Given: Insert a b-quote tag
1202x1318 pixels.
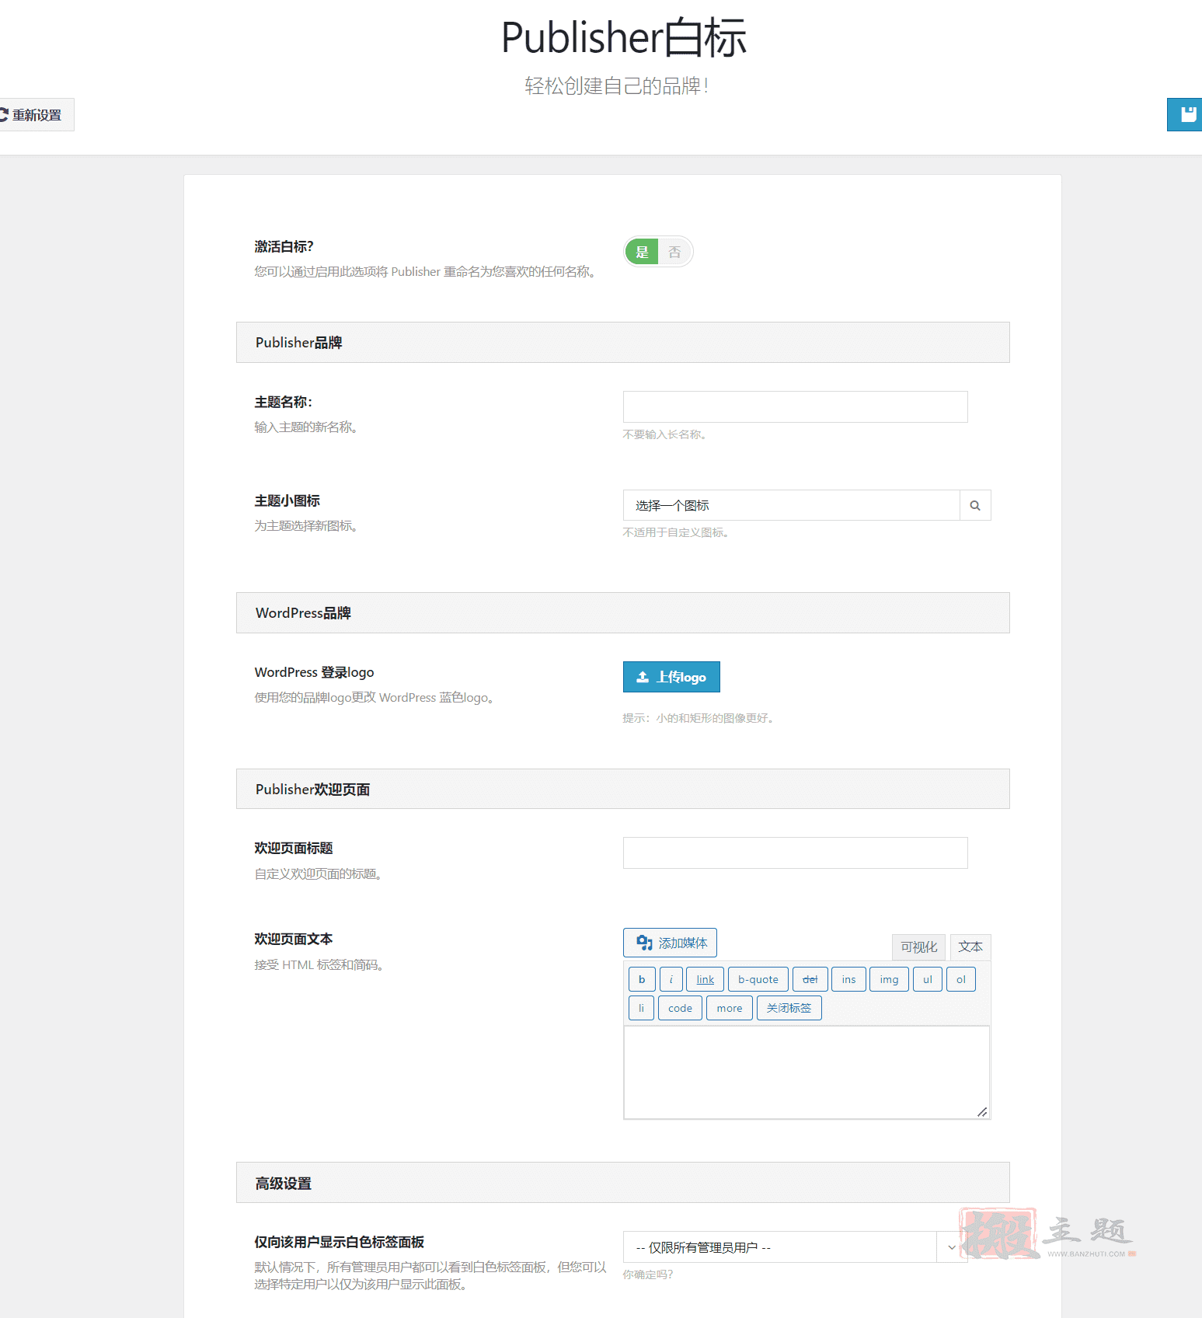Looking at the screenshot, I should [758, 979].
